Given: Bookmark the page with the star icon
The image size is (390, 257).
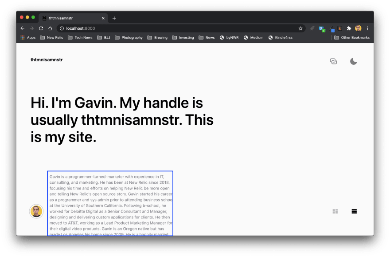Looking at the screenshot, I should tap(300, 28).
